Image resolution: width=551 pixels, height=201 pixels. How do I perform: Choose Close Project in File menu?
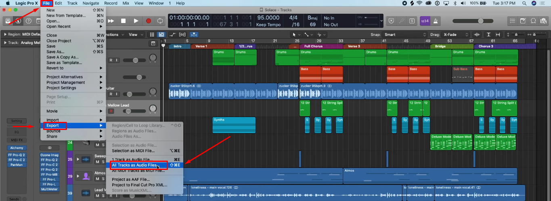tap(73, 41)
